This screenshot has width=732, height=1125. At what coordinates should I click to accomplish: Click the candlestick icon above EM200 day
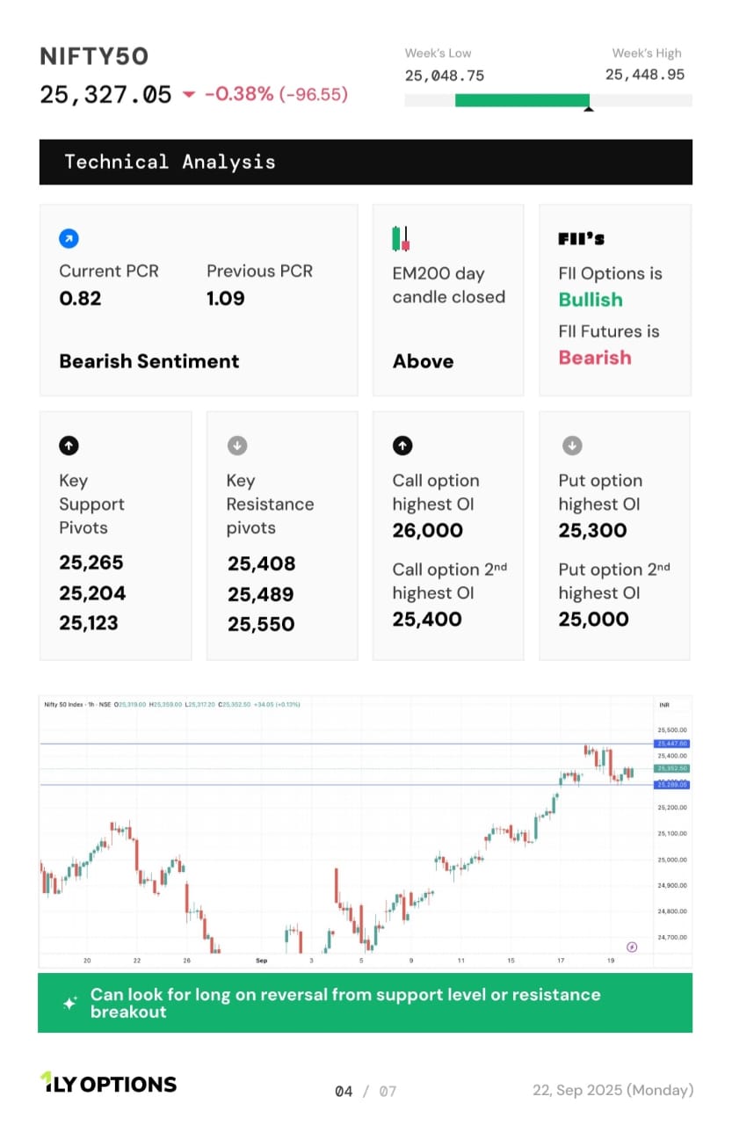click(401, 238)
